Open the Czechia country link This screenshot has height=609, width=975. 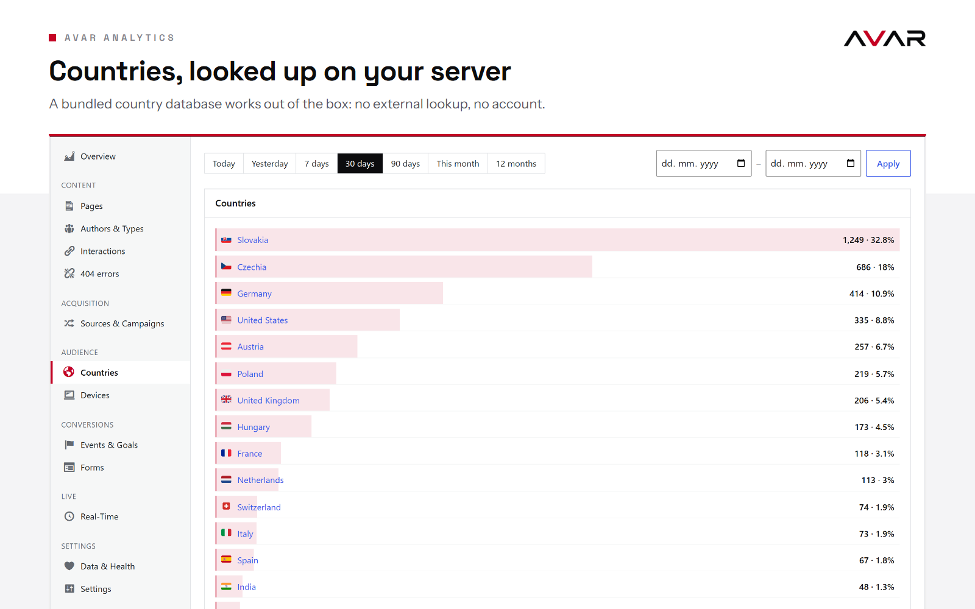click(252, 267)
